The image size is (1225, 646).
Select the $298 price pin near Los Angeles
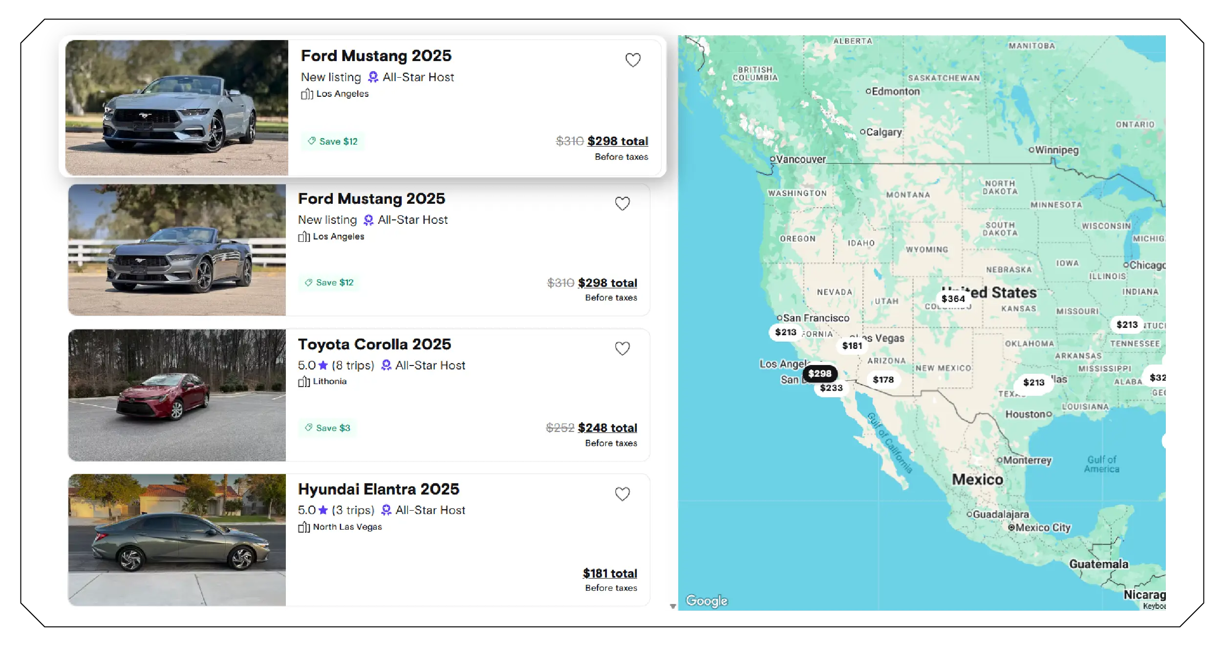(x=820, y=373)
